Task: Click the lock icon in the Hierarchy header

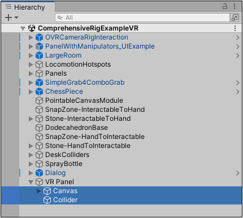Action: tap(225, 6)
